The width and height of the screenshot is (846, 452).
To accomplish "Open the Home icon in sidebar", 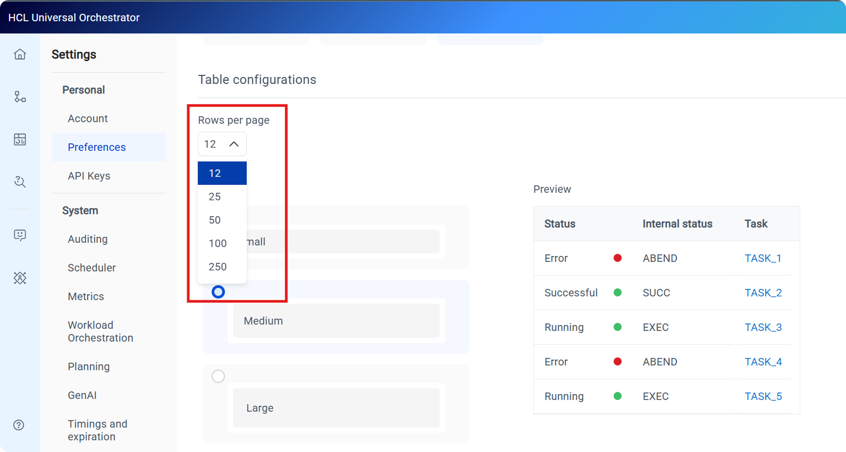I will pos(20,54).
